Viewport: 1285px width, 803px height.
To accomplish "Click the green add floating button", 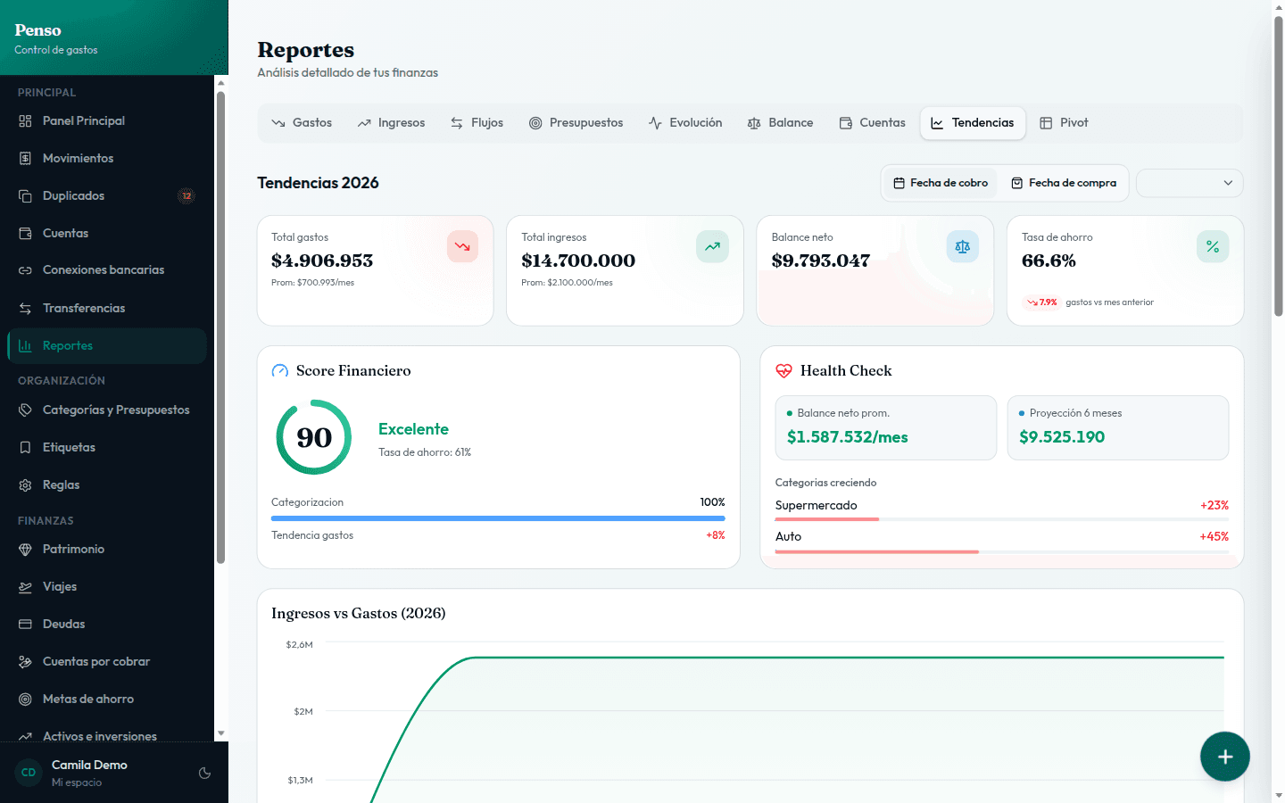I will pyautogui.click(x=1225, y=757).
